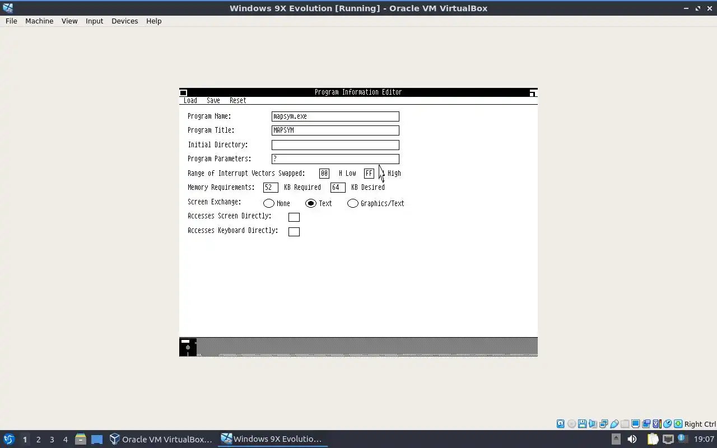Viewport: 717px width, 448px height.
Task: Click the Program Title field containing MAPSYM
Action: tap(336, 130)
